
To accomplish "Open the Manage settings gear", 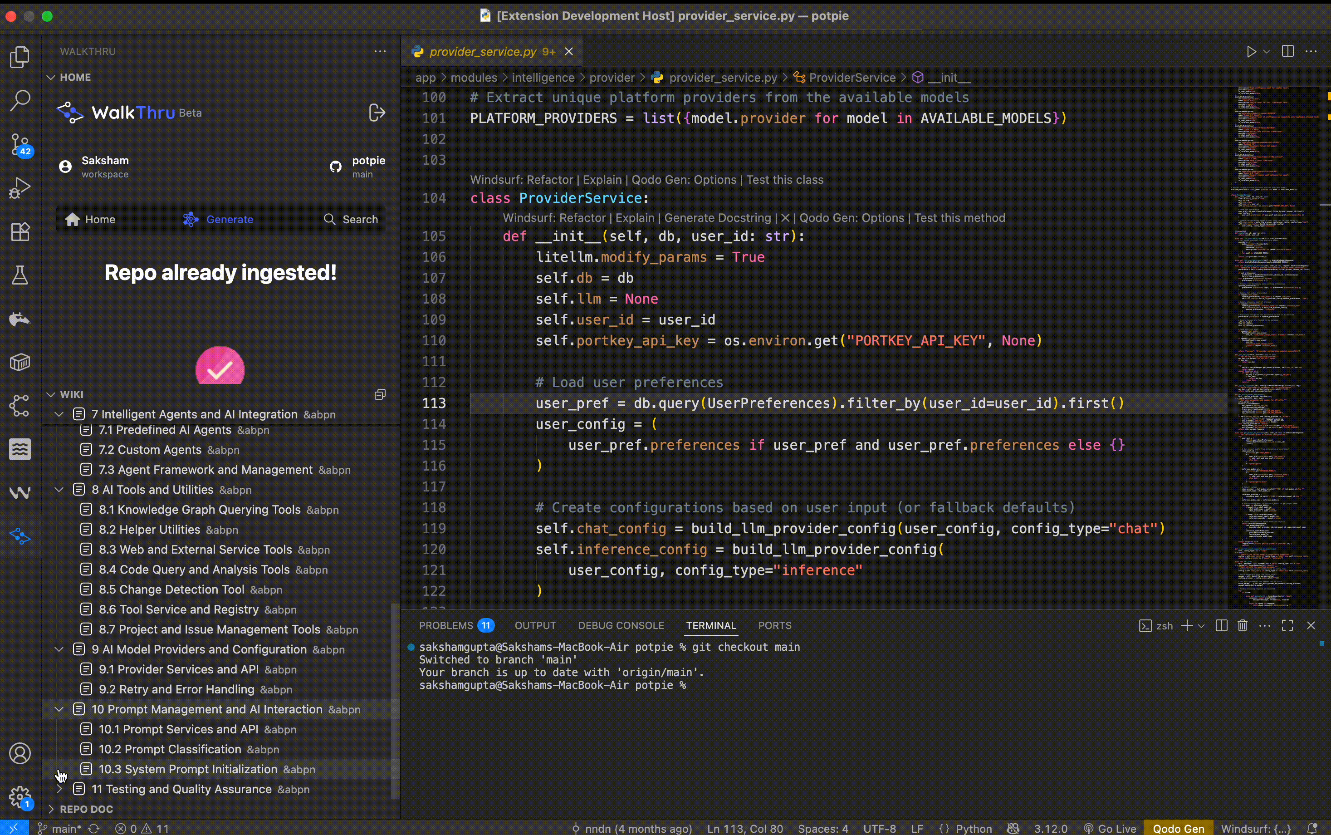I will (x=20, y=797).
